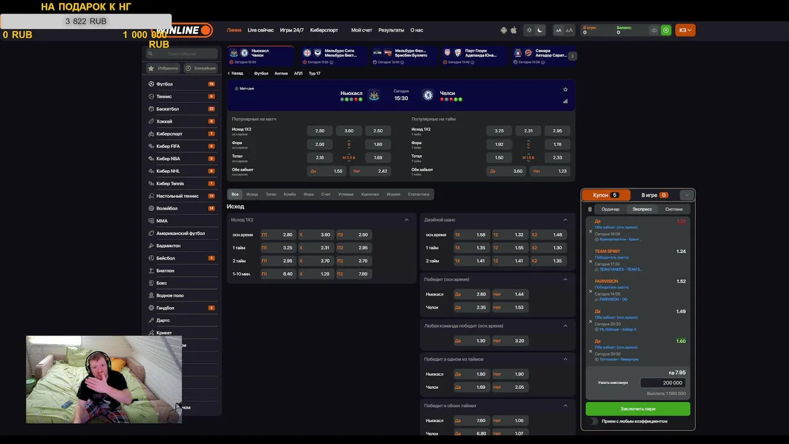Select Гандбол in sports sidebar
The image size is (789, 444).
181,308
